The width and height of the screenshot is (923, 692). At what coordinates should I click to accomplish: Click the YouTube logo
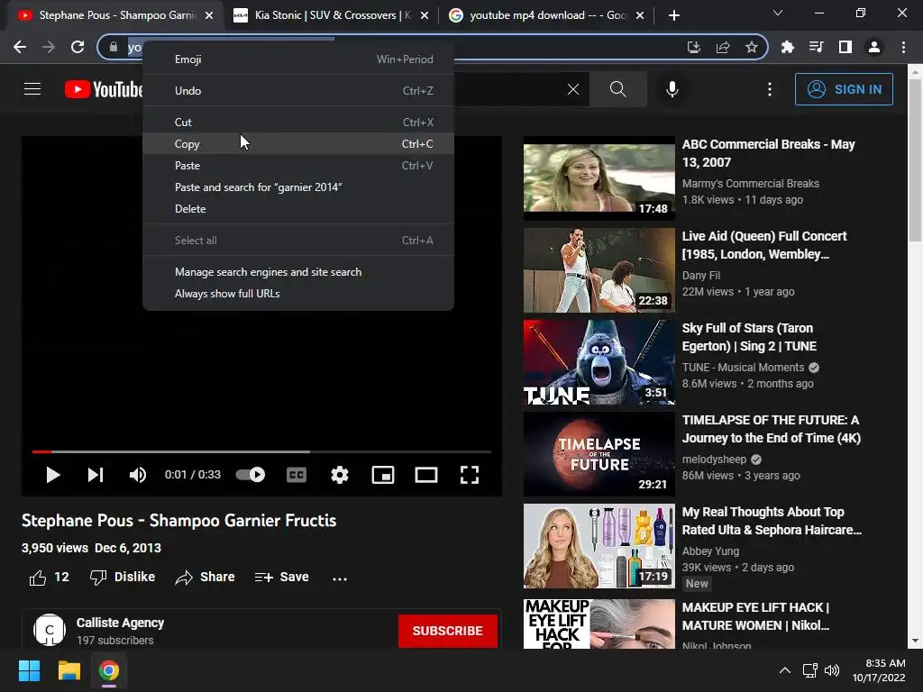[104, 89]
